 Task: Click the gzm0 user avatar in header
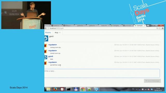(x=46, y=38)
